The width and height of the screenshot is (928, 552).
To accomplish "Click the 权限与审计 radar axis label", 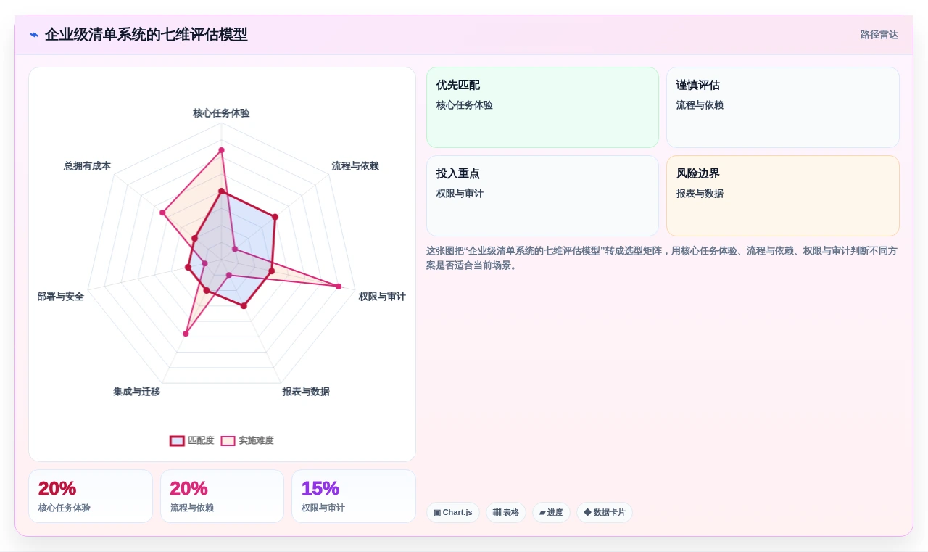I will click(382, 297).
